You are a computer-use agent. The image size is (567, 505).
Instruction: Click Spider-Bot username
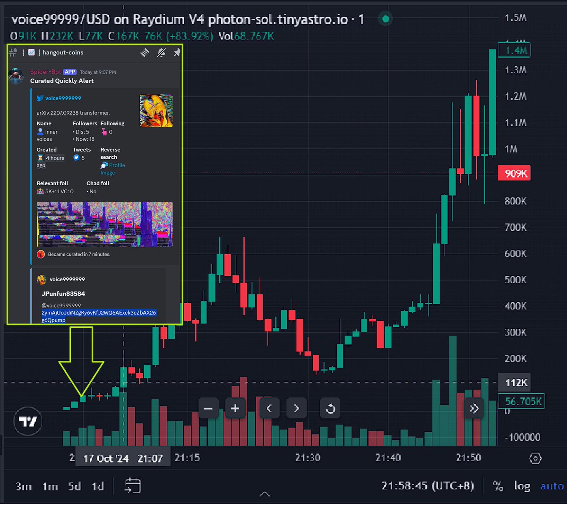(x=46, y=72)
